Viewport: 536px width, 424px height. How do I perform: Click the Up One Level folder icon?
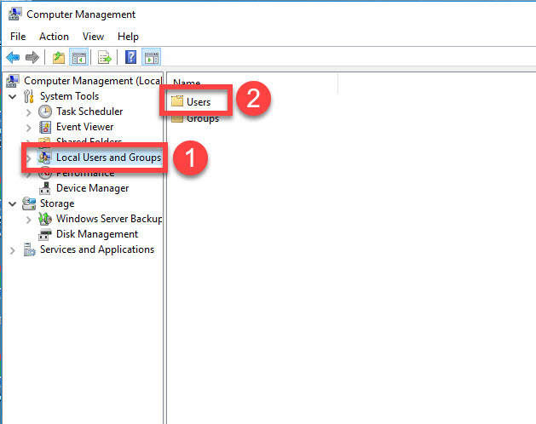(57, 58)
